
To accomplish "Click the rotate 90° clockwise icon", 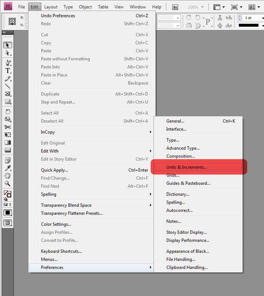I will pos(188,17).
